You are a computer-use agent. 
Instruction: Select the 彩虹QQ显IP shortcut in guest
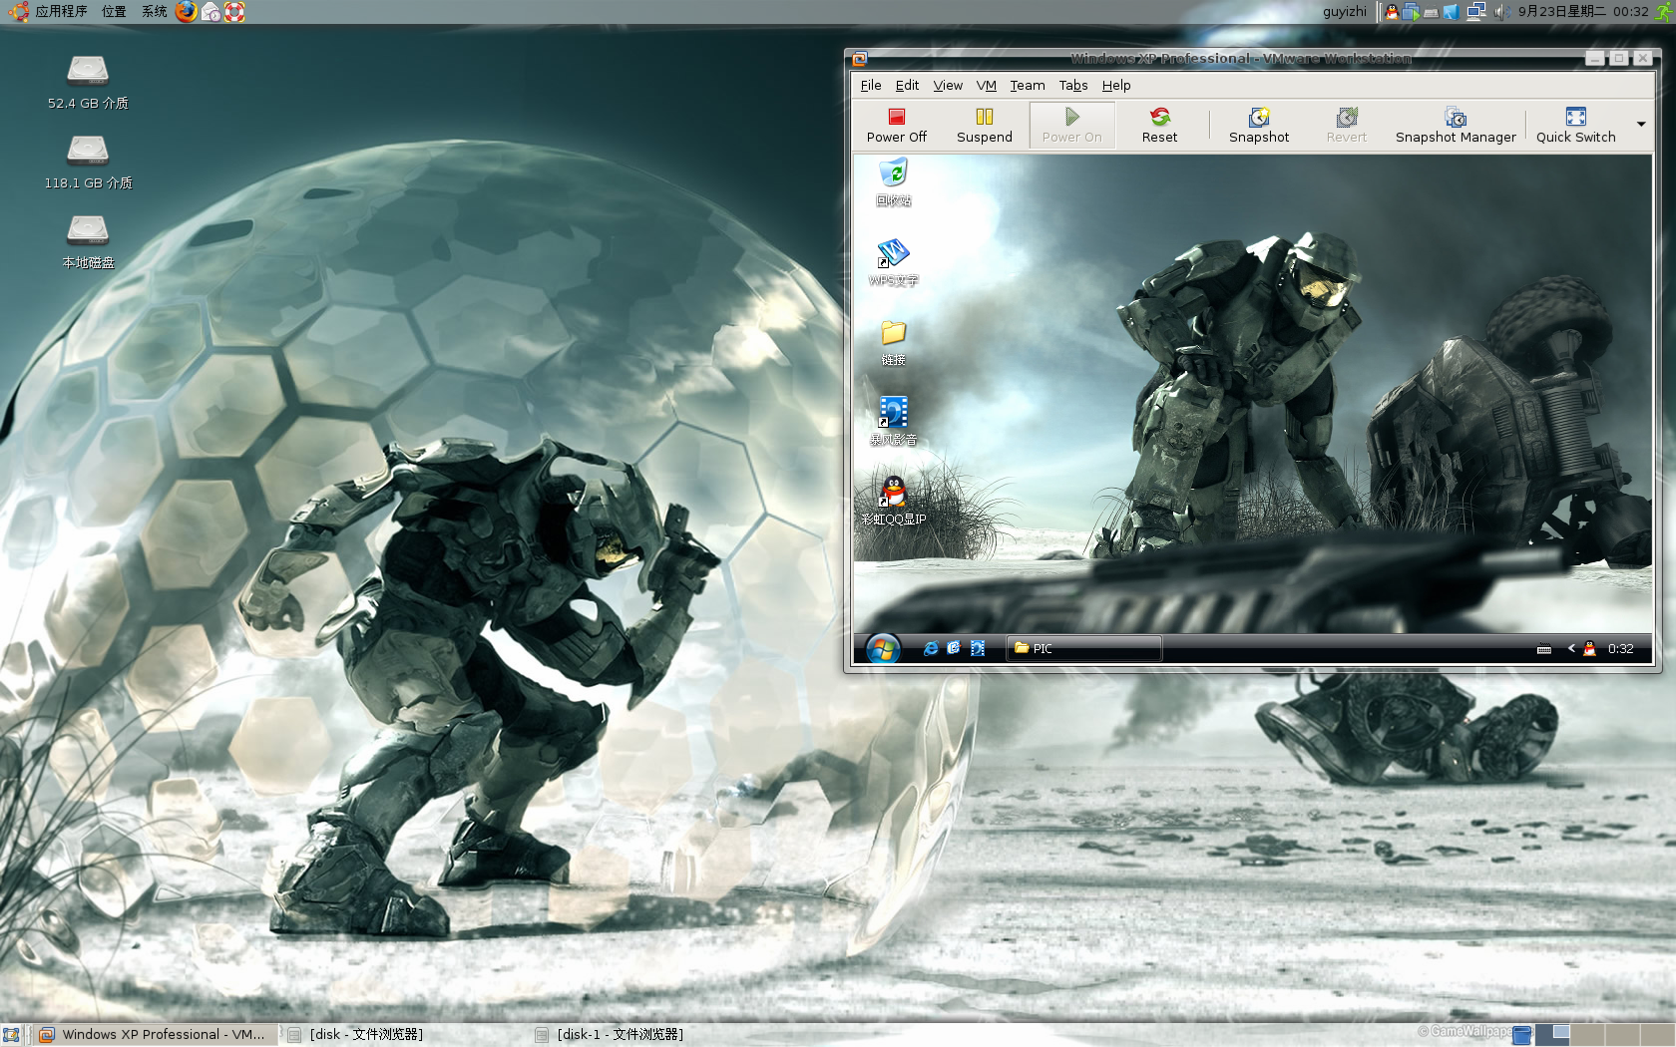coord(893,502)
